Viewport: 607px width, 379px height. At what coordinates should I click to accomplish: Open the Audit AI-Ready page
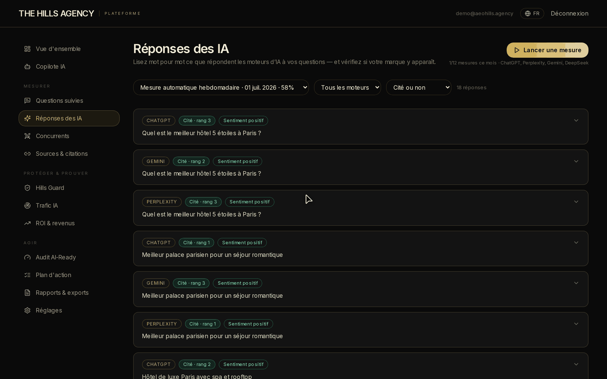(x=69, y=257)
